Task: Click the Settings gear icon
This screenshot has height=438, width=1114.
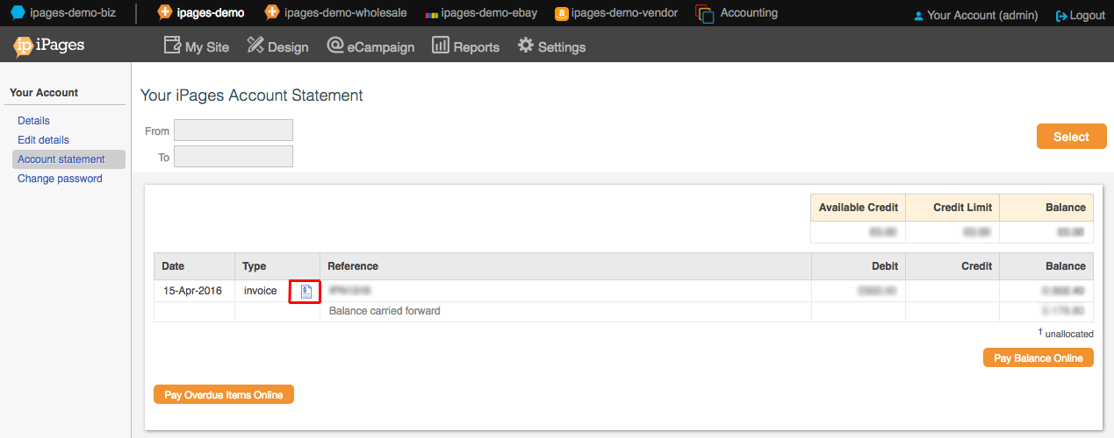Action: (526, 46)
